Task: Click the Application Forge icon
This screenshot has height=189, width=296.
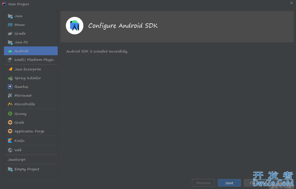Action: tap(10, 131)
